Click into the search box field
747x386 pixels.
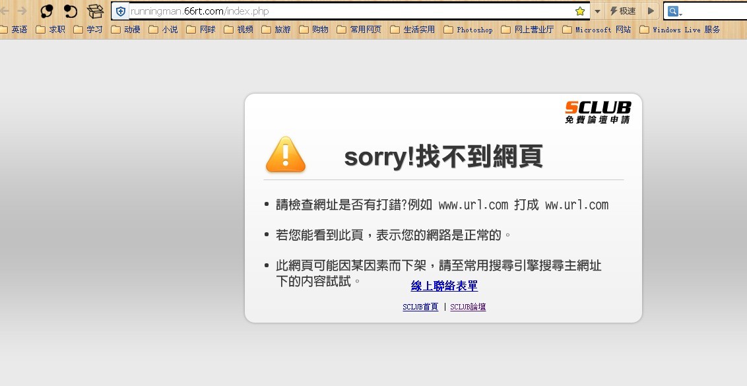pyautogui.click(x=715, y=11)
